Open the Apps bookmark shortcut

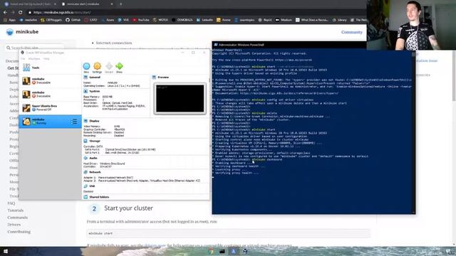click(9, 20)
